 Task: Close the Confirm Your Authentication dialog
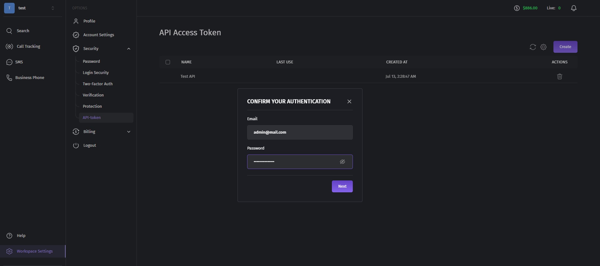(349, 101)
